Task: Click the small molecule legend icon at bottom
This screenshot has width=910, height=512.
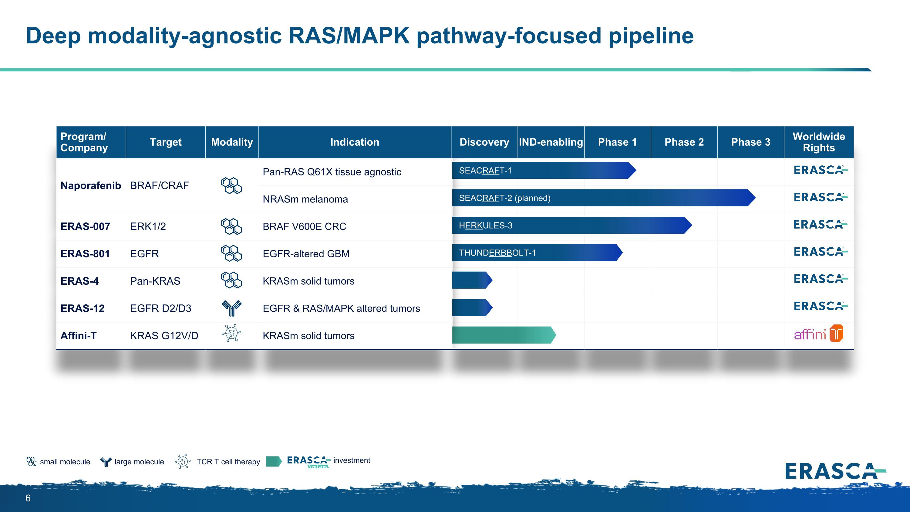Action: [x=32, y=462]
